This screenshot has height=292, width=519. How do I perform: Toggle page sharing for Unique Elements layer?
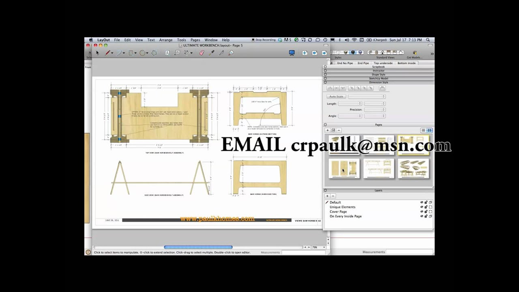coord(431,207)
